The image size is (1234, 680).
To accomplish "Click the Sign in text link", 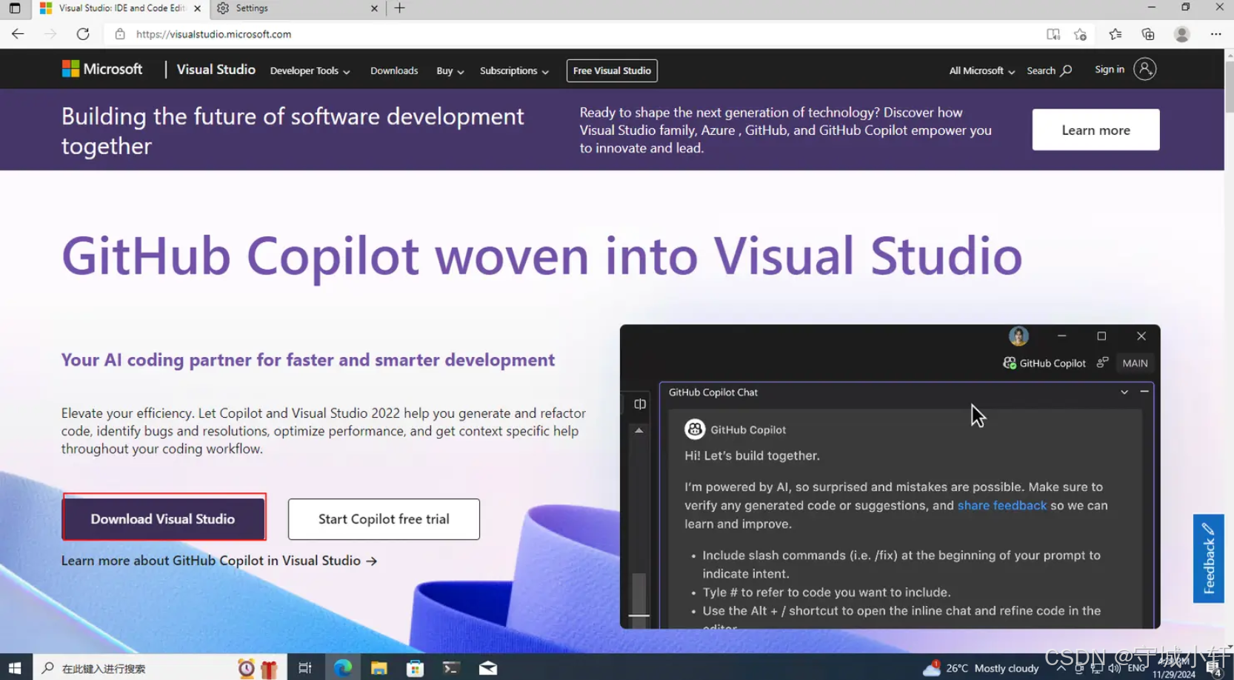I will coord(1110,69).
